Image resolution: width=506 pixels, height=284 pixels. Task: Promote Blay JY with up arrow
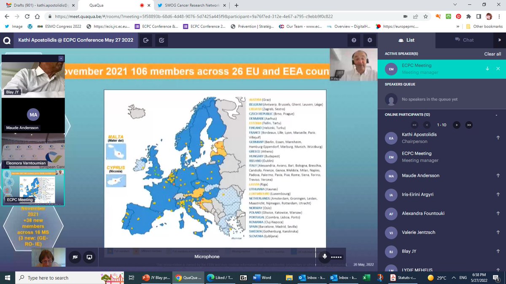click(498, 251)
